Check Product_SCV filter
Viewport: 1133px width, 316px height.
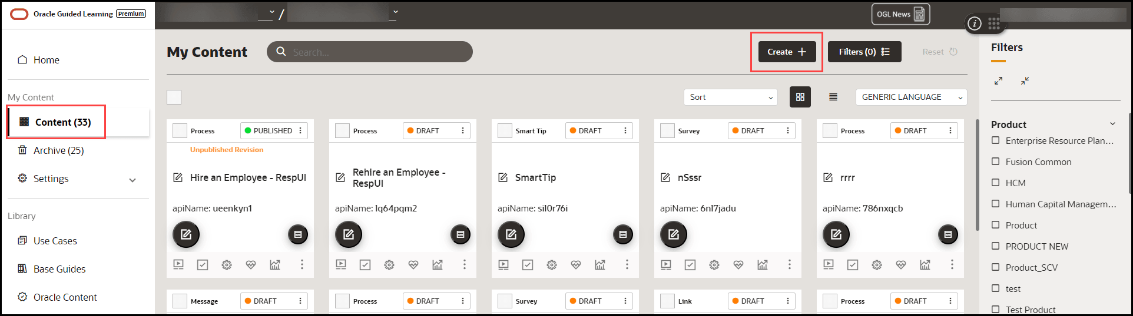pos(996,267)
